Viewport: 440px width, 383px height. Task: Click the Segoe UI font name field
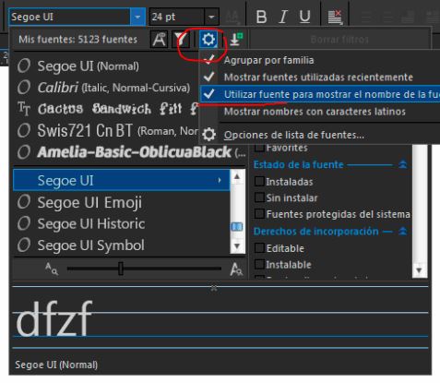tap(70, 17)
